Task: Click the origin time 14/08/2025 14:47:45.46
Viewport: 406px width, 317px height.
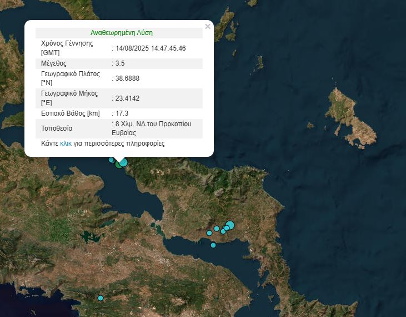Action: click(151, 48)
